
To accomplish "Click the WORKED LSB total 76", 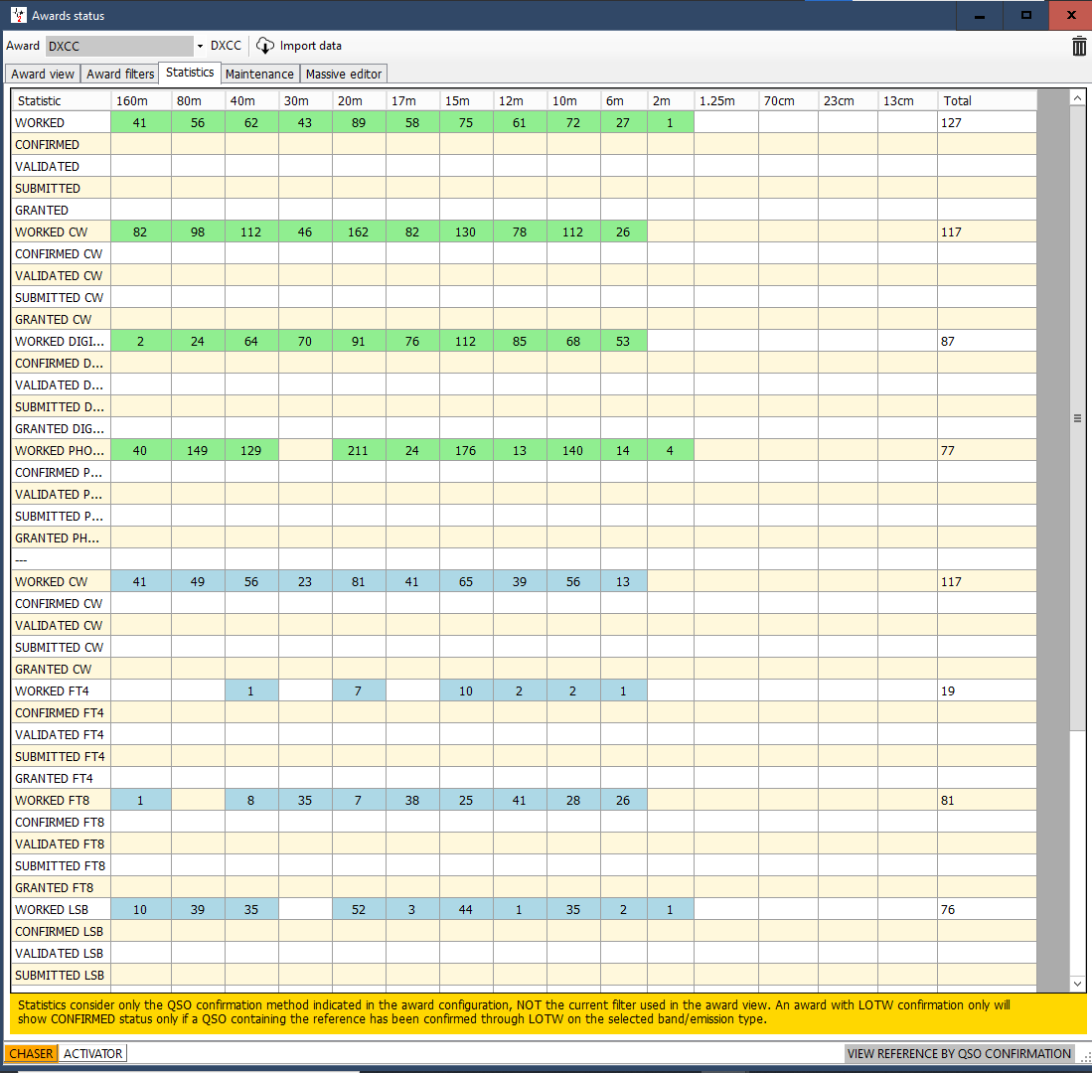I will click(987, 909).
